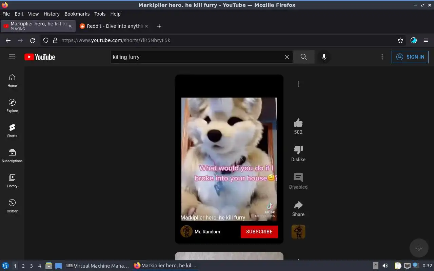
Task: Click Mr. Random channel avatar
Action: coord(186,232)
